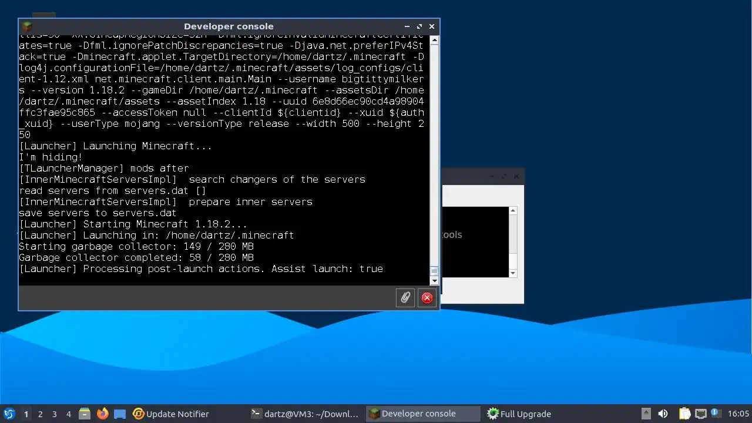Close the background window behind the console
752x423 pixels.
[516, 176]
